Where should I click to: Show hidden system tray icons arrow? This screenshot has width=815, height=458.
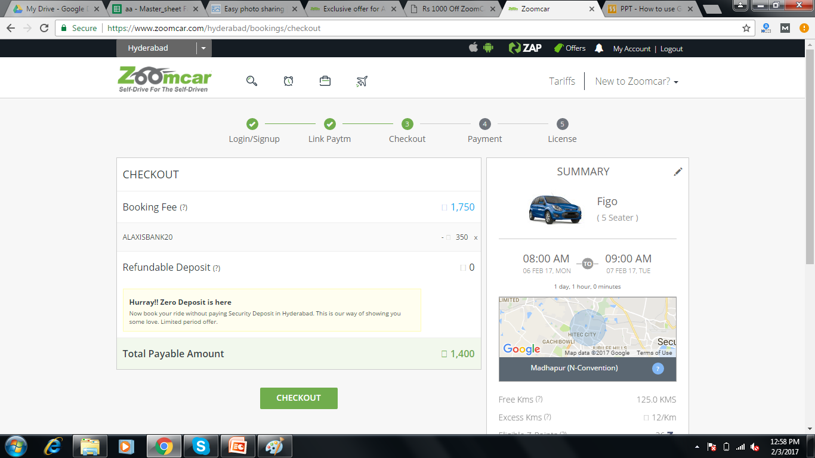[x=697, y=447]
